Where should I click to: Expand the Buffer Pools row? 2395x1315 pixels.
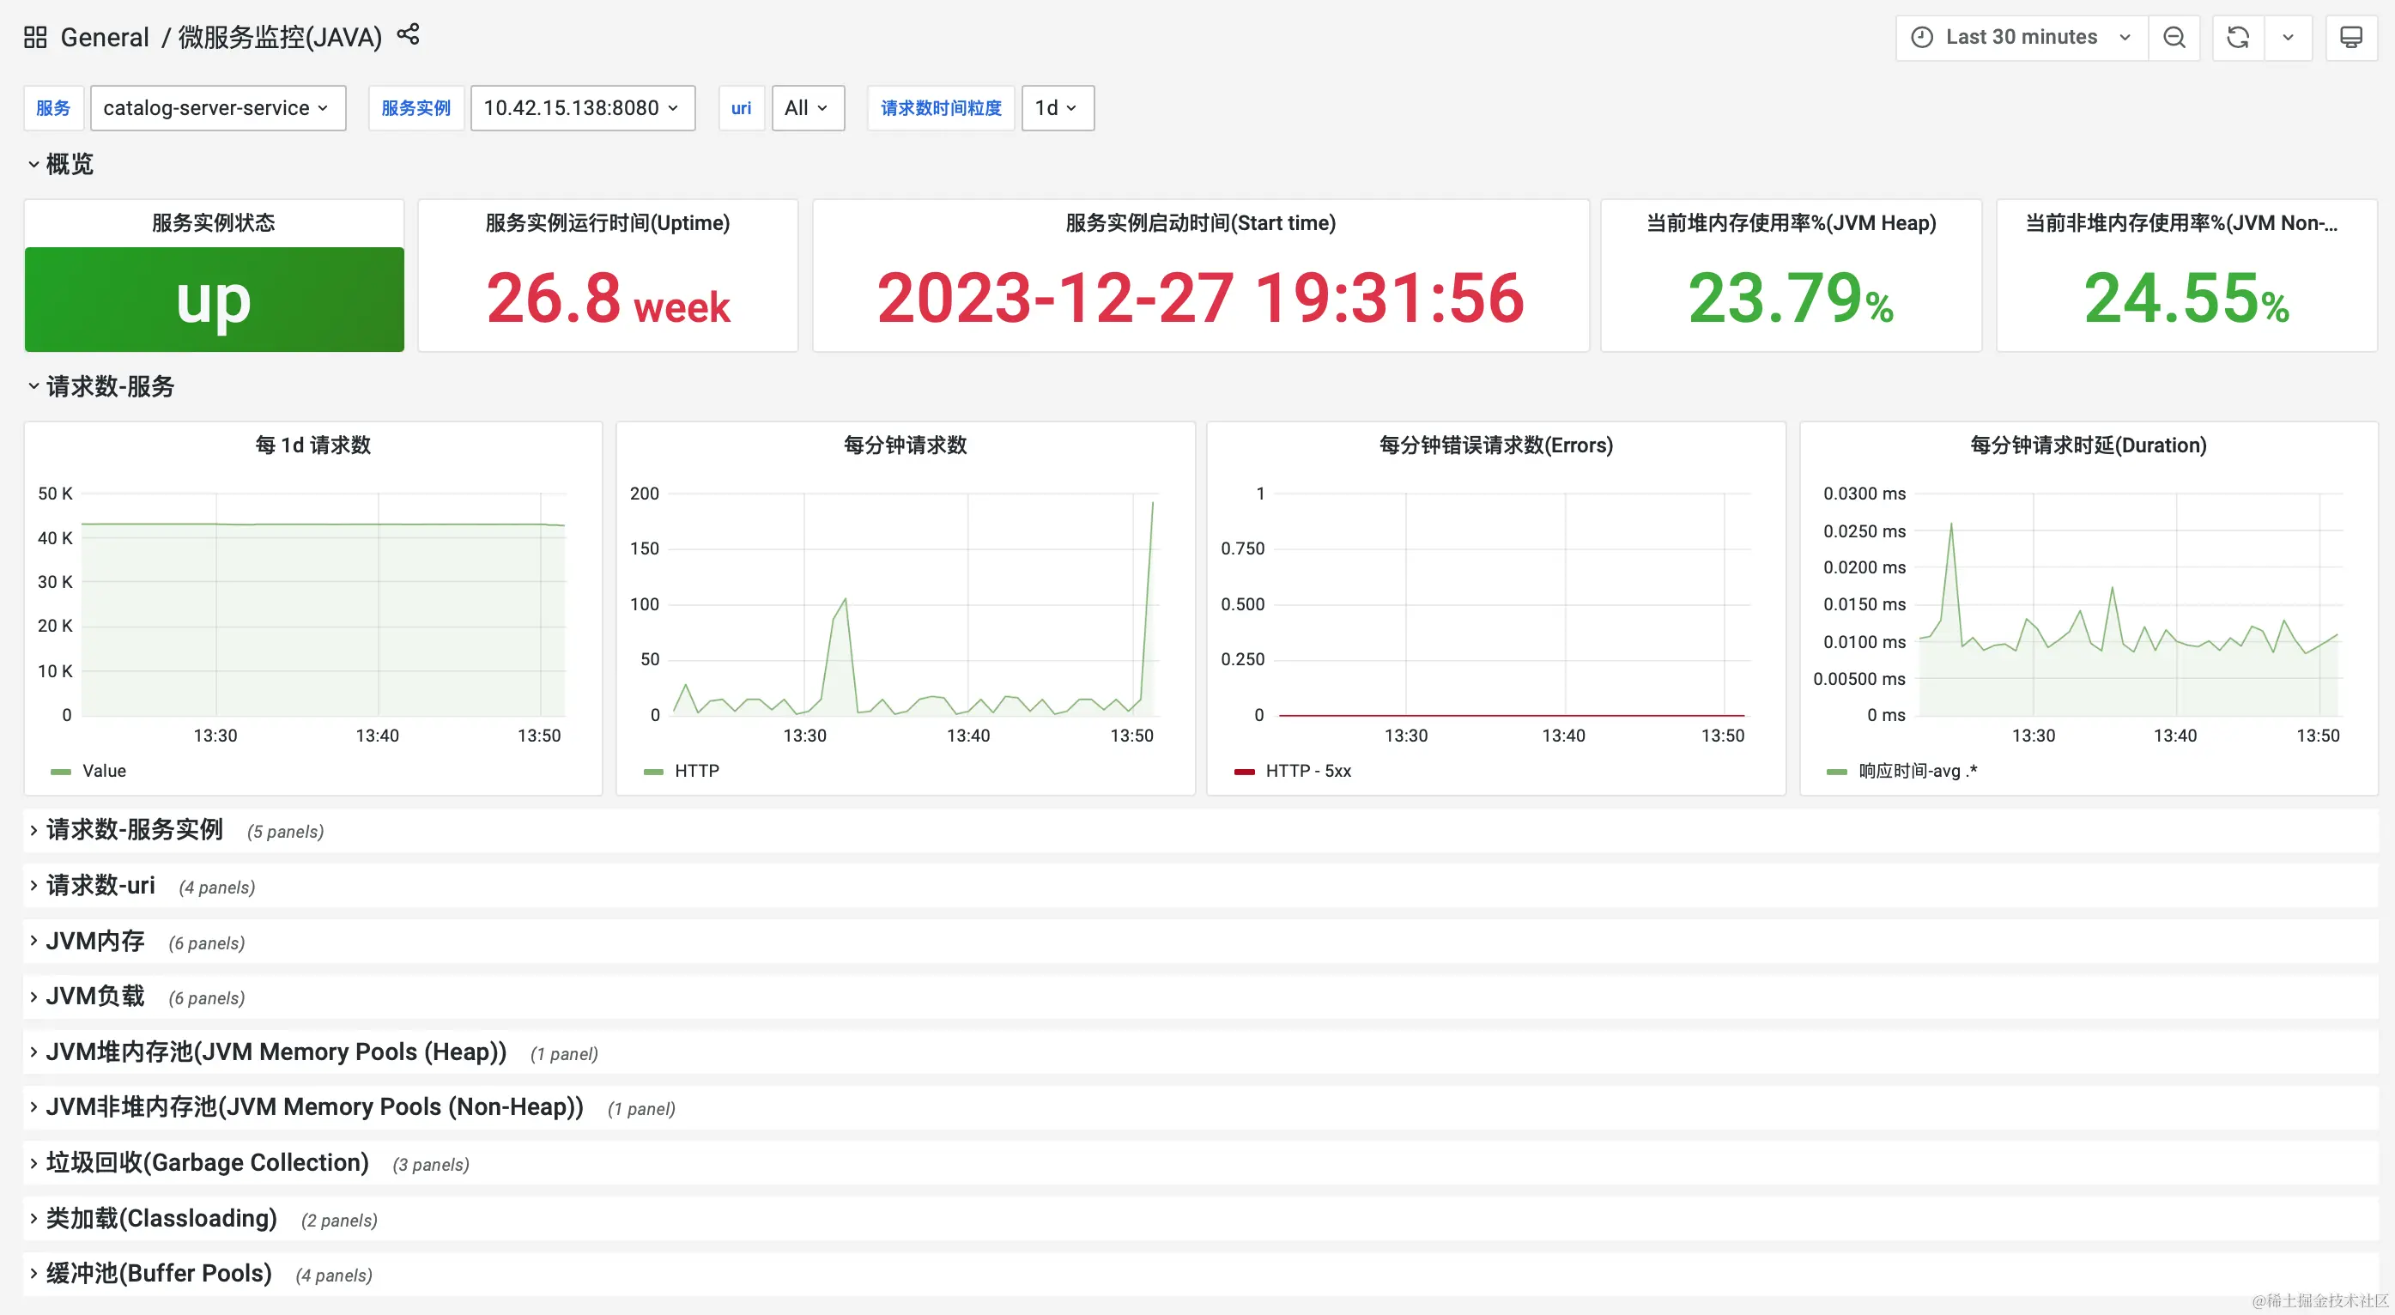click(x=158, y=1273)
